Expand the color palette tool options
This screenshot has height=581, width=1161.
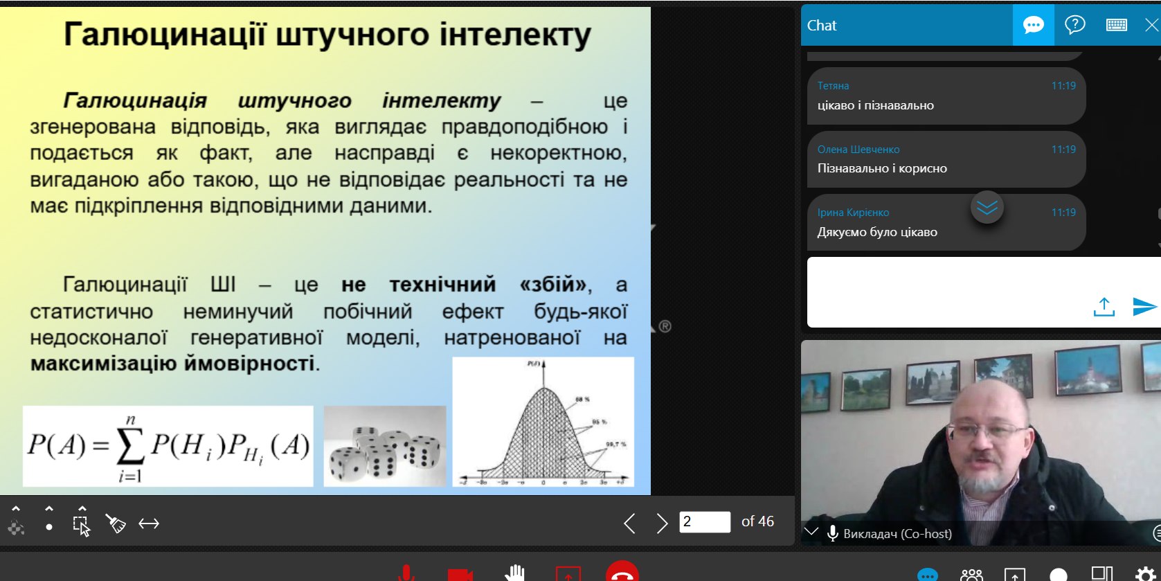coord(16,509)
